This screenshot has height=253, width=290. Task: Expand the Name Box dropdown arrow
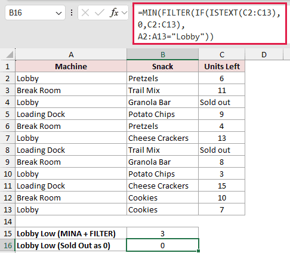click(x=58, y=13)
